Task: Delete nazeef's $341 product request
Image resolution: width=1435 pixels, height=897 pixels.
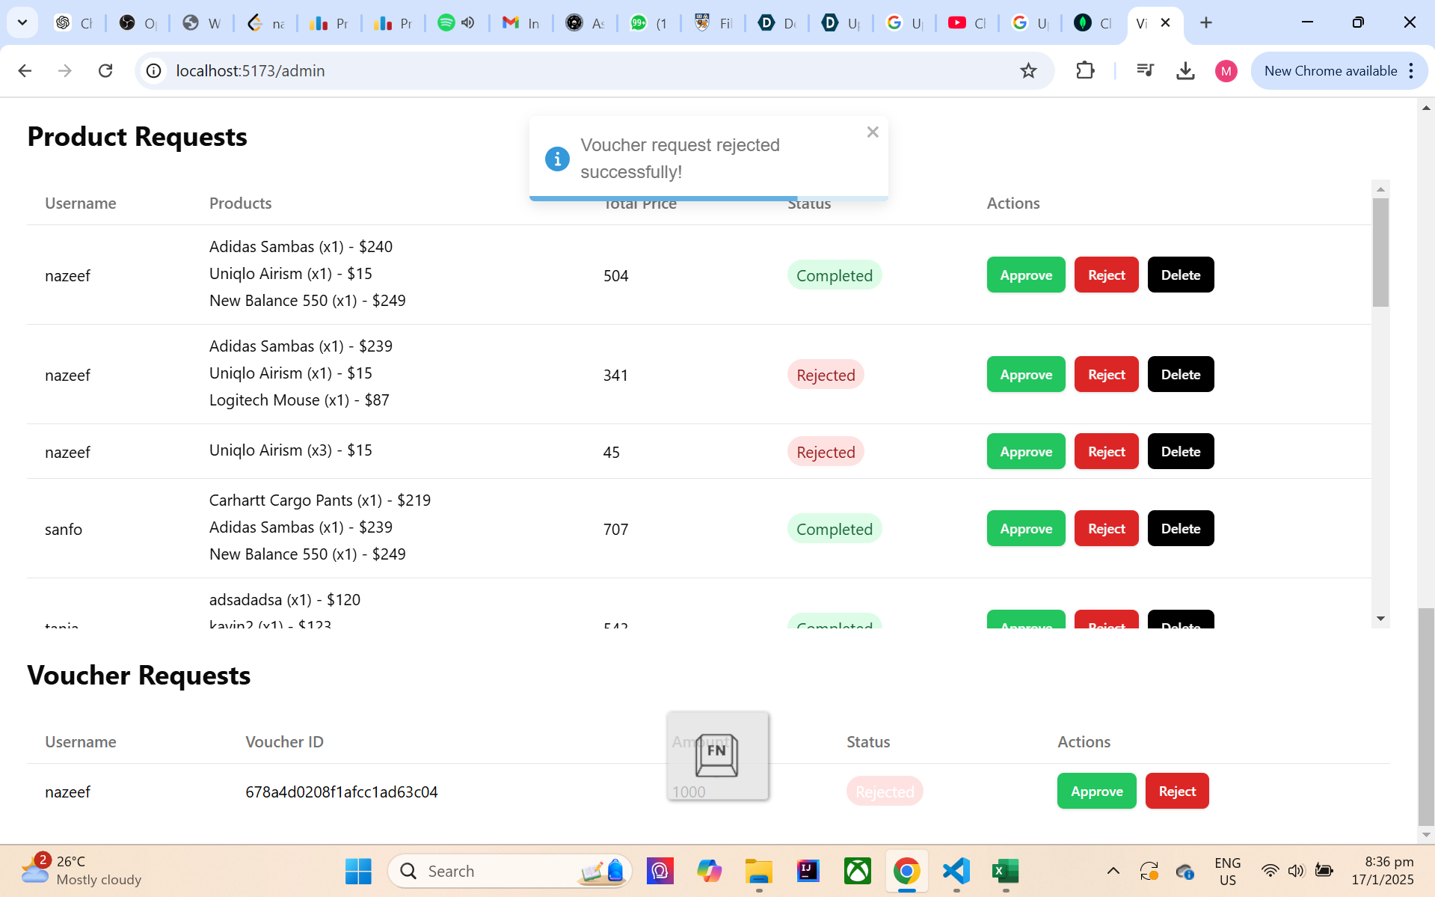Action: [1181, 375]
